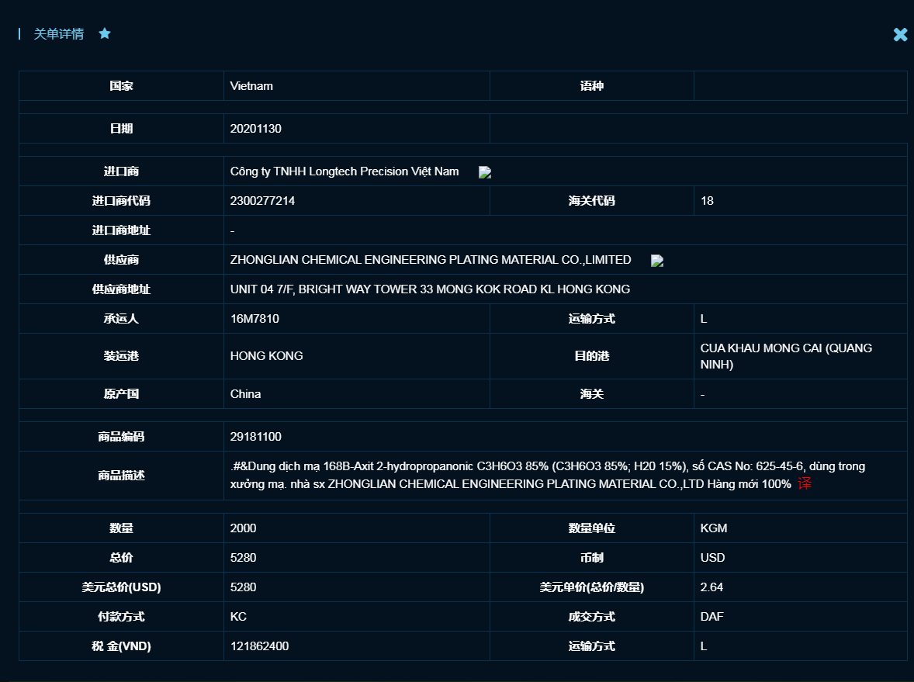
Task: Click the 进口商代码 label
Action: pyautogui.click(x=121, y=200)
